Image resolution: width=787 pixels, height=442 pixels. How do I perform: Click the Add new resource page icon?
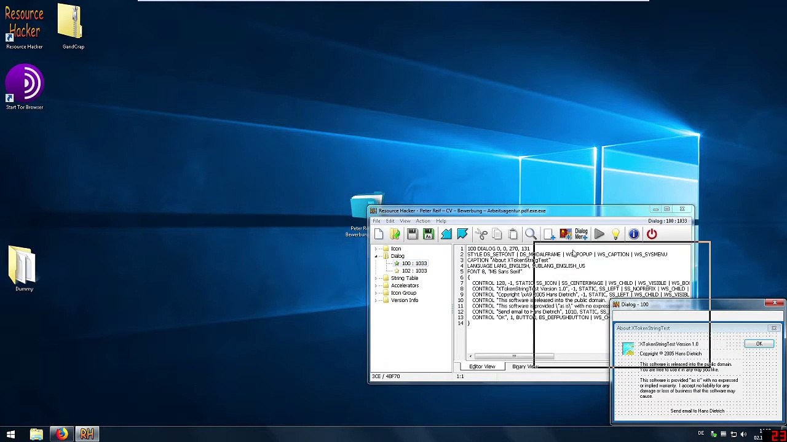tap(549, 234)
